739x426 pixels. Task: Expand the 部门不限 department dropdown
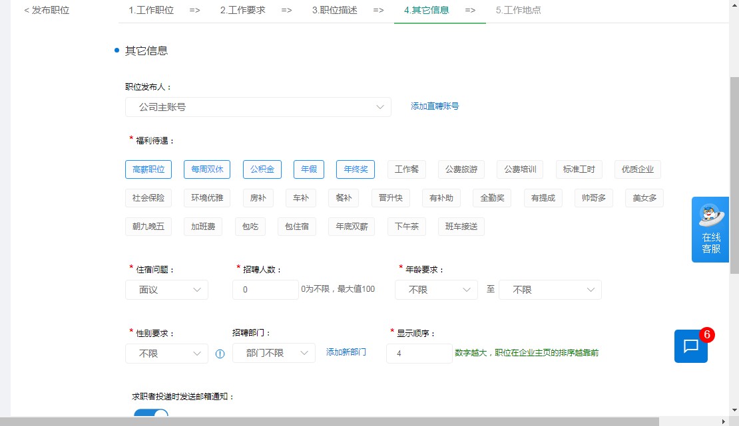[x=274, y=353]
